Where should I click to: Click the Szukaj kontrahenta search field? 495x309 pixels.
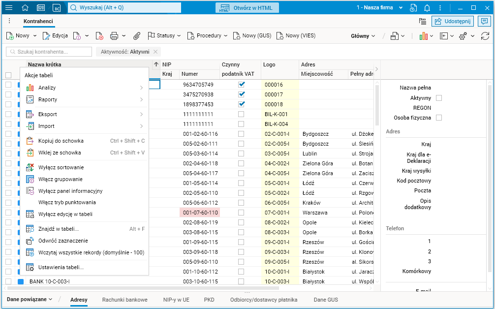pos(49,52)
